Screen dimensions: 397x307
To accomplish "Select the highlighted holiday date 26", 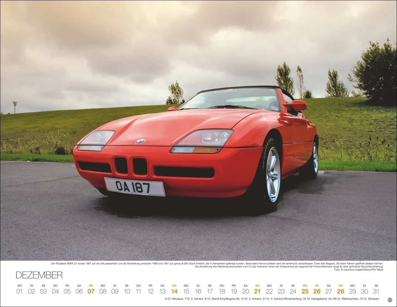I will pos(317,291).
